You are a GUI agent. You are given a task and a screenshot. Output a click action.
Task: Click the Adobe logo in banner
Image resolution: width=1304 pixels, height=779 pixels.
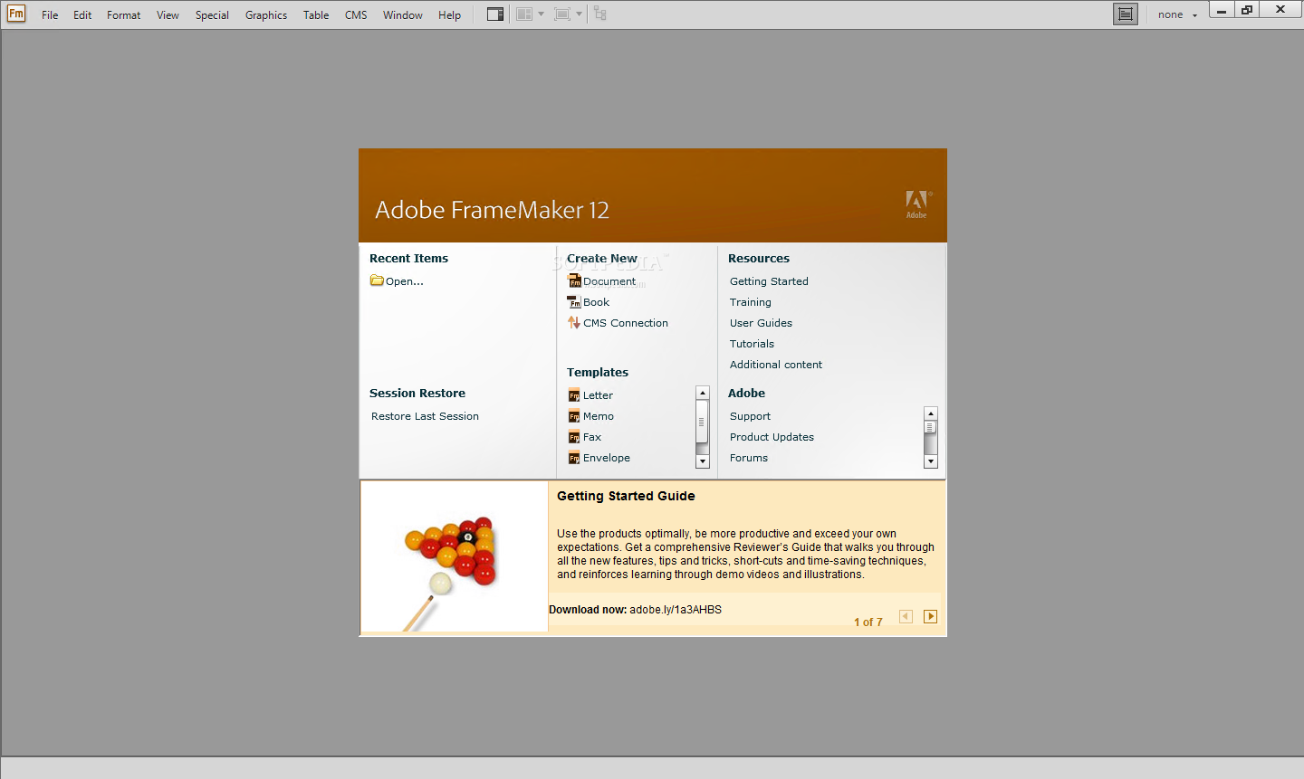(x=917, y=204)
